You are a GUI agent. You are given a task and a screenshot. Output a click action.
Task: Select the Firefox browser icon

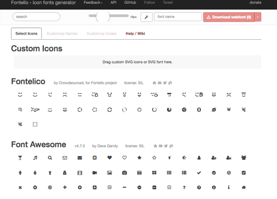[169, 110]
